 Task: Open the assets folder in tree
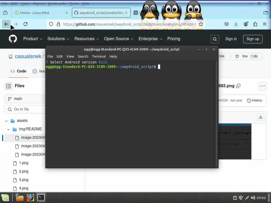tap(22, 121)
